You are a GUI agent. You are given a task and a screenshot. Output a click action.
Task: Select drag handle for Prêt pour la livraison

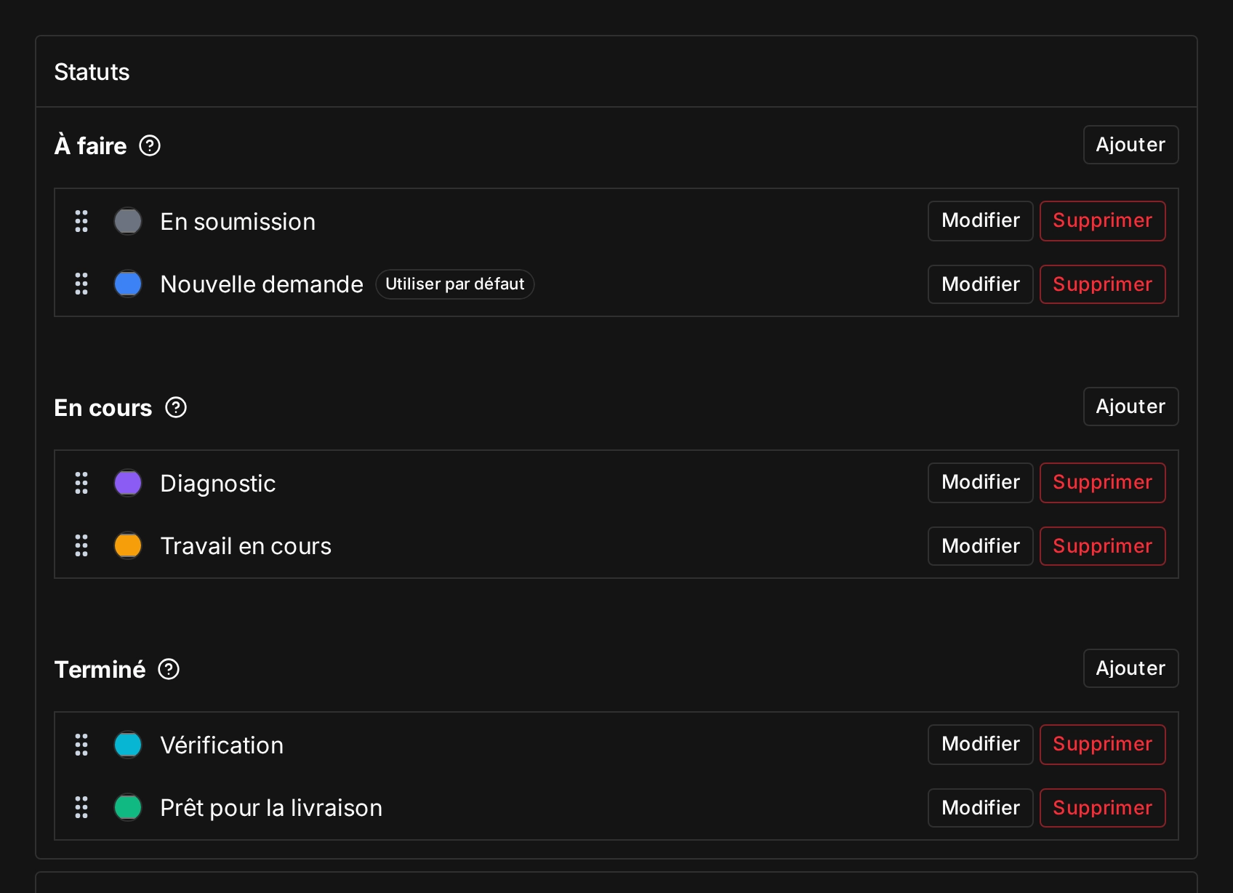pyautogui.click(x=81, y=807)
